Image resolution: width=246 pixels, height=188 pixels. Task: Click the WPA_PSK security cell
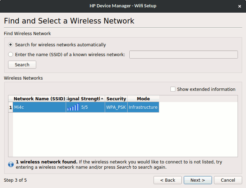(x=116, y=107)
